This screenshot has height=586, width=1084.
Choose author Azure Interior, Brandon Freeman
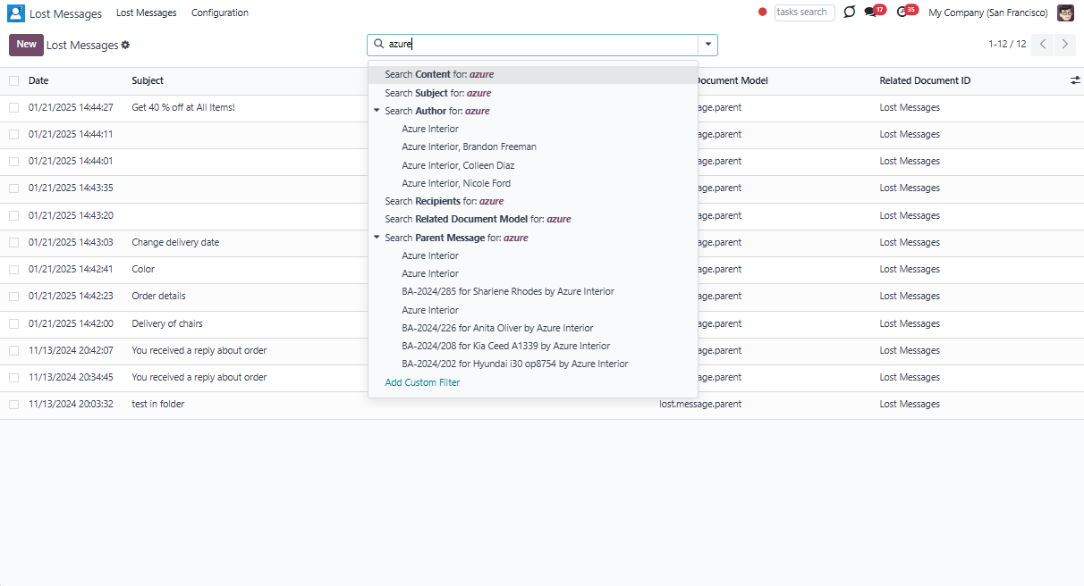(469, 146)
